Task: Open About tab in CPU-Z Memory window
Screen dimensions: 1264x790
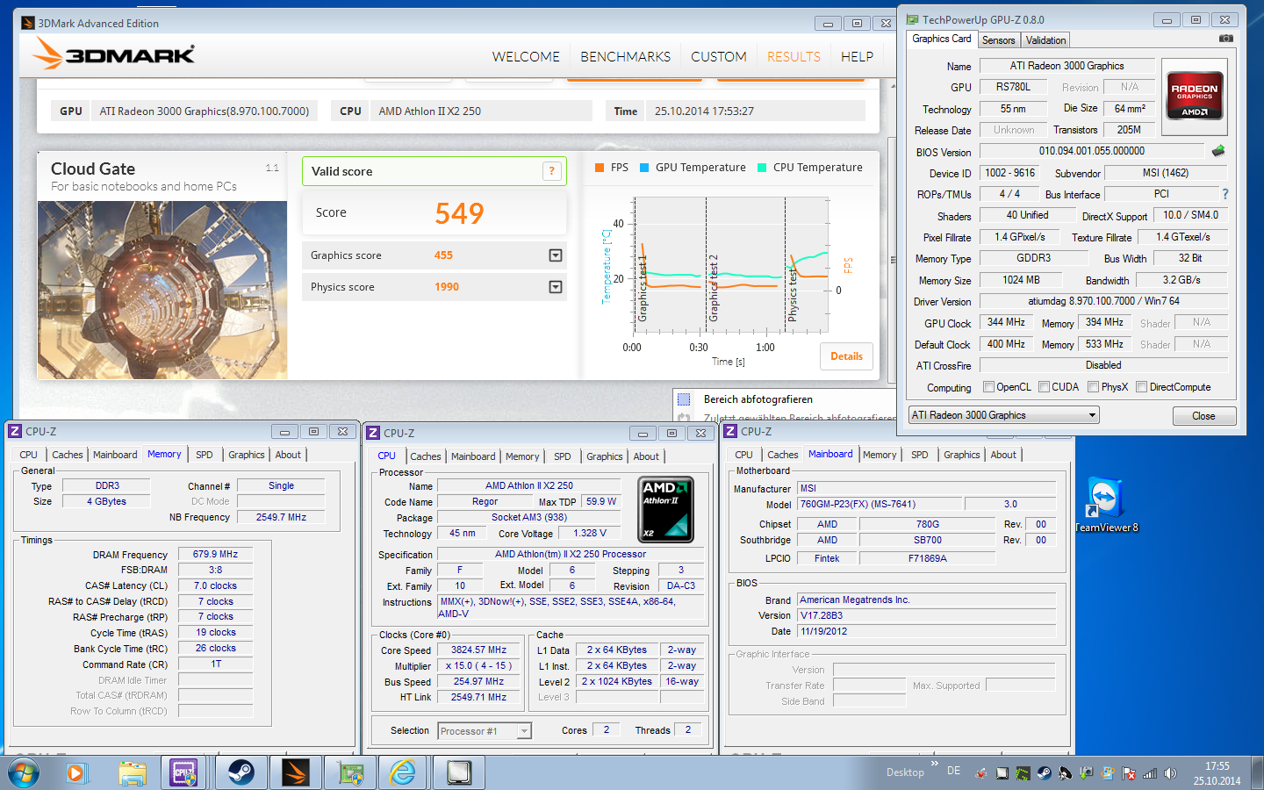Action: [x=288, y=455]
